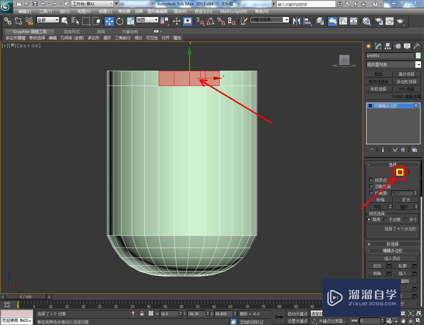Click Use Pivot Point Center icon

coord(164,21)
